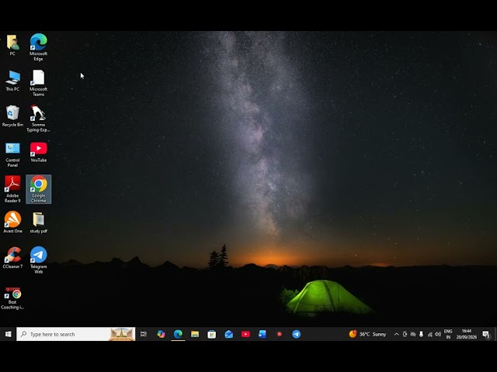
Task: Select the Recycle Bin icon
Action: coord(12,116)
